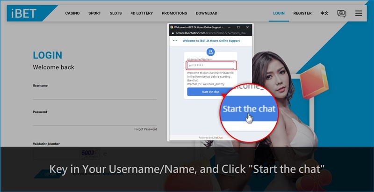The width and height of the screenshot is (374, 192).
Task: Click the 5003 captcha image
Action: [90, 154]
